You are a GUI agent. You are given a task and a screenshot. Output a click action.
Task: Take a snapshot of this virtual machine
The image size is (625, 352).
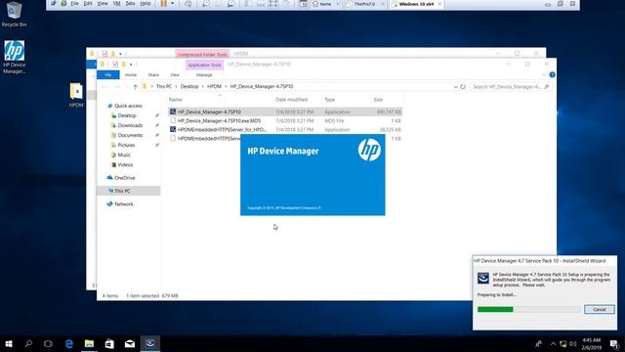206,4
